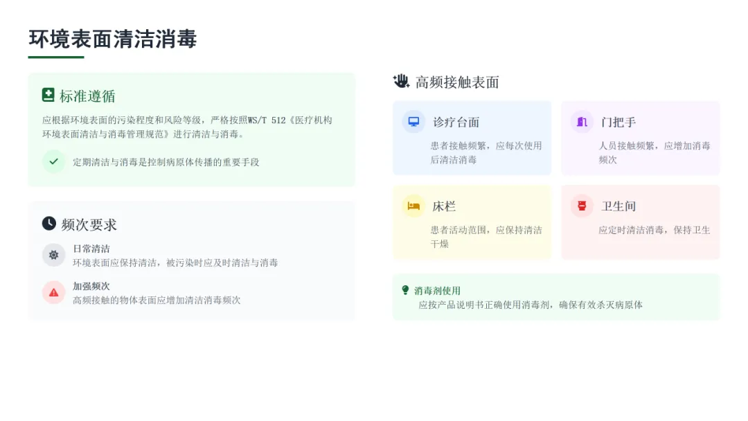Click the red warning triangle icon
This screenshot has height=421, width=748.
pos(53,292)
